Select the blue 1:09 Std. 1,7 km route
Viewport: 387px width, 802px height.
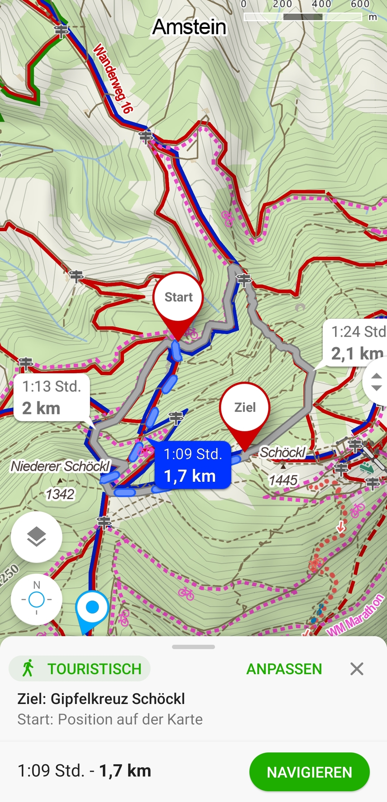click(193, 465)
